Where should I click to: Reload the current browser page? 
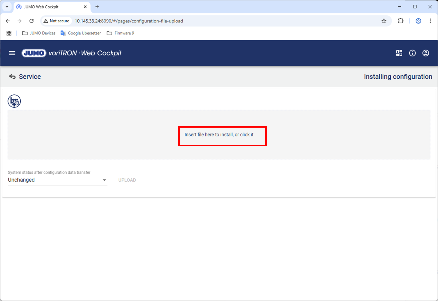pyautogui.click(x=32, y=21)
